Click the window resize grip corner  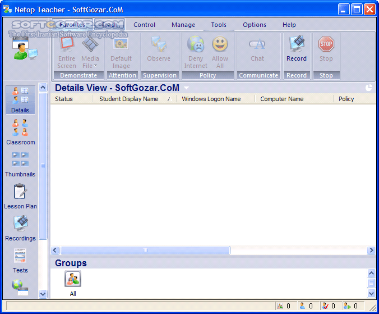372,307
